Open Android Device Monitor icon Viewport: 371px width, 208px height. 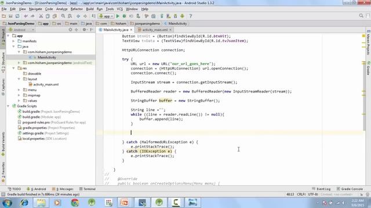[182, 16]
